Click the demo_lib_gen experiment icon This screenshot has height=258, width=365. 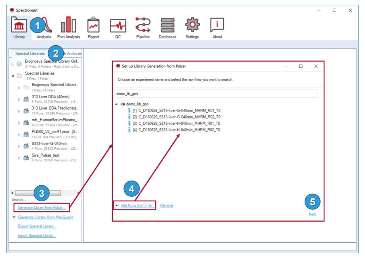[123, 104]
